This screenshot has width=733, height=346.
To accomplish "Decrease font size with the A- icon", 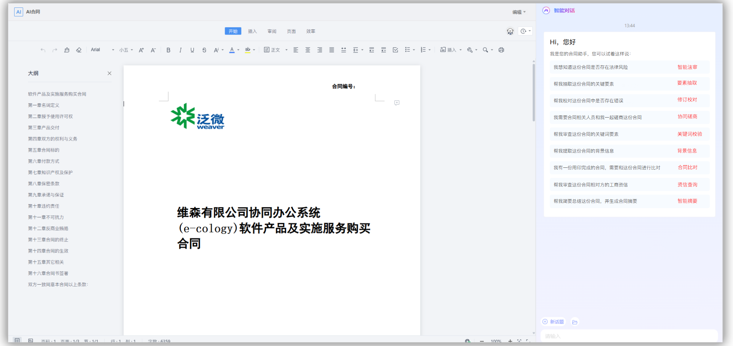I will point(153,50).
